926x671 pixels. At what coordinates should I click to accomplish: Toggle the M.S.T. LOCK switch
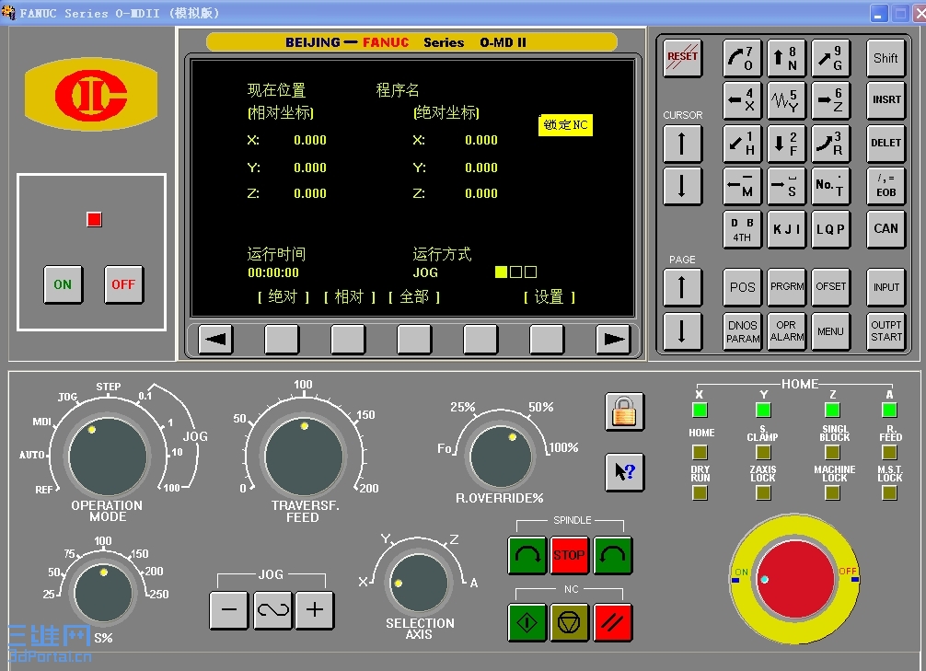pos(889,492)
